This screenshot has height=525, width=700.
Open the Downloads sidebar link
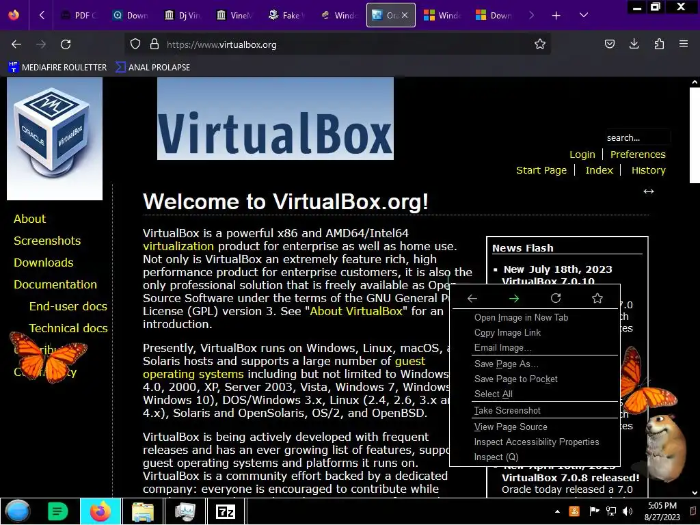(x=43, y=262)
